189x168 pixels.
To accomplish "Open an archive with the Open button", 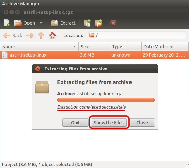I will (x=24, y=23).
